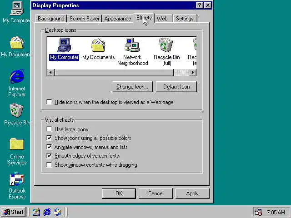This screenshot has height=218, width=291.
Task: Select the Recycle Bin (full) icon in the list
Action: (166, 52)
